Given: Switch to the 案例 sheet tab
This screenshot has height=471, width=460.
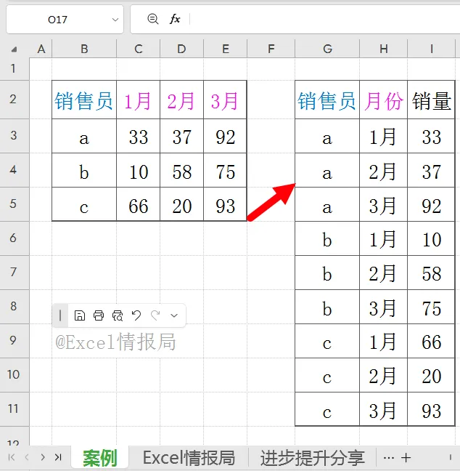Looking at the screenshot, I should (x=100, y=458).
